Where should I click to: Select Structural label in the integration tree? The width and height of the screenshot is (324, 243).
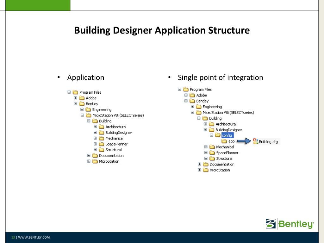(x=224, y=159)
